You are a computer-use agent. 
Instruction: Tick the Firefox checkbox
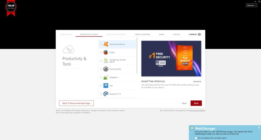101,52
